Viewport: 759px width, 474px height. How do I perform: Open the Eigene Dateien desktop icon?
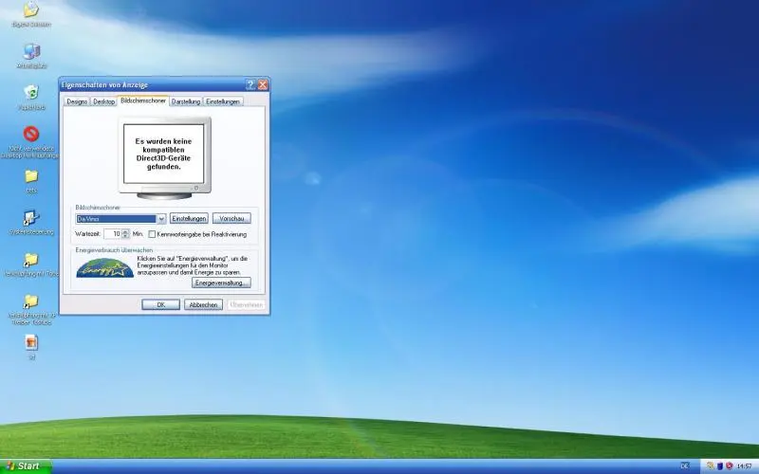coord(31,10)
